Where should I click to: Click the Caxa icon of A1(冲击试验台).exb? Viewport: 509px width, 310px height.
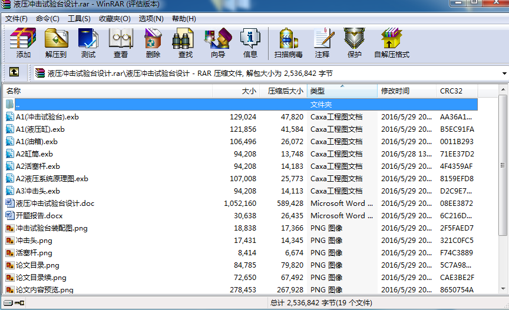click(10, 116)
